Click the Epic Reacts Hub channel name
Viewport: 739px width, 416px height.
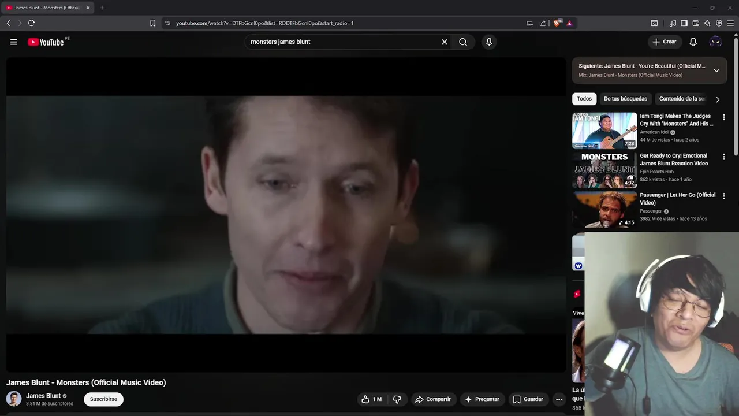[x=656, y=172]
